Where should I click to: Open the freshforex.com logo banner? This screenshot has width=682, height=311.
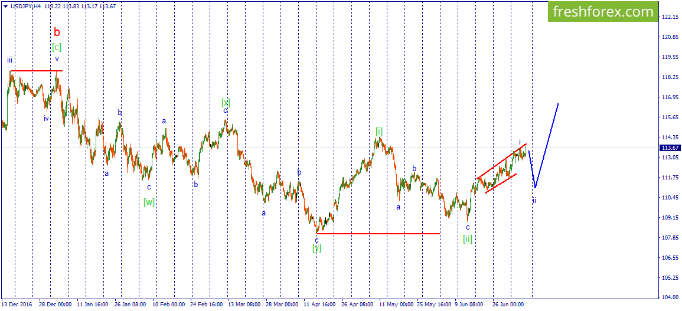[602, 12]
